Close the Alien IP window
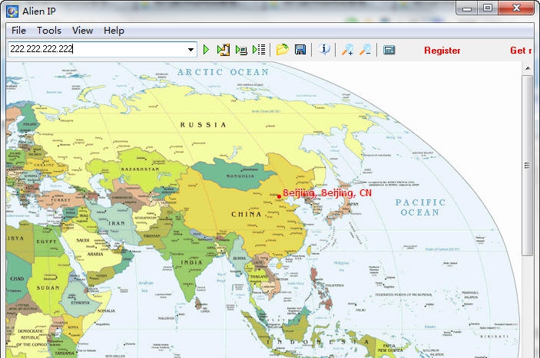Screen dimensions: 540x358 point(516,8)
